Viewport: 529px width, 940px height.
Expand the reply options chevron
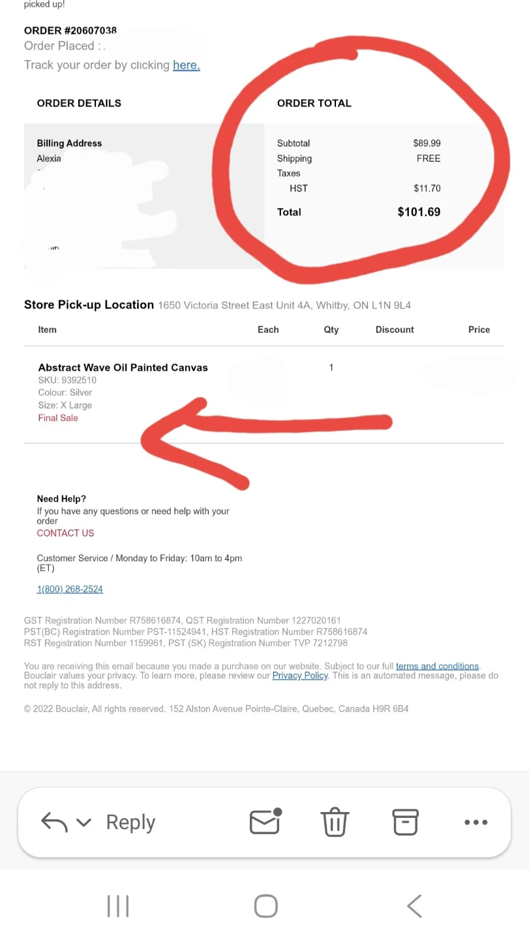tap(83, 822)
